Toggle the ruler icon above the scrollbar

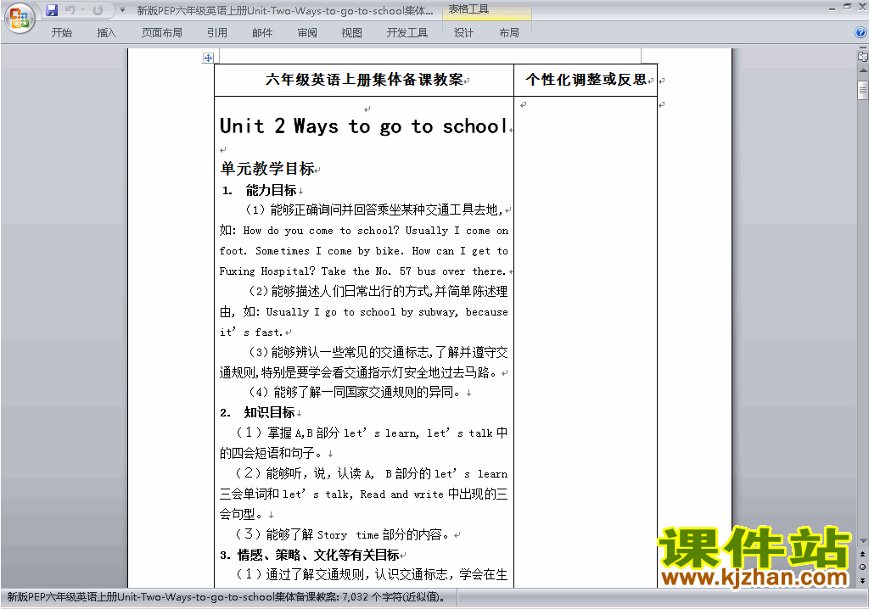pos(863,56)
